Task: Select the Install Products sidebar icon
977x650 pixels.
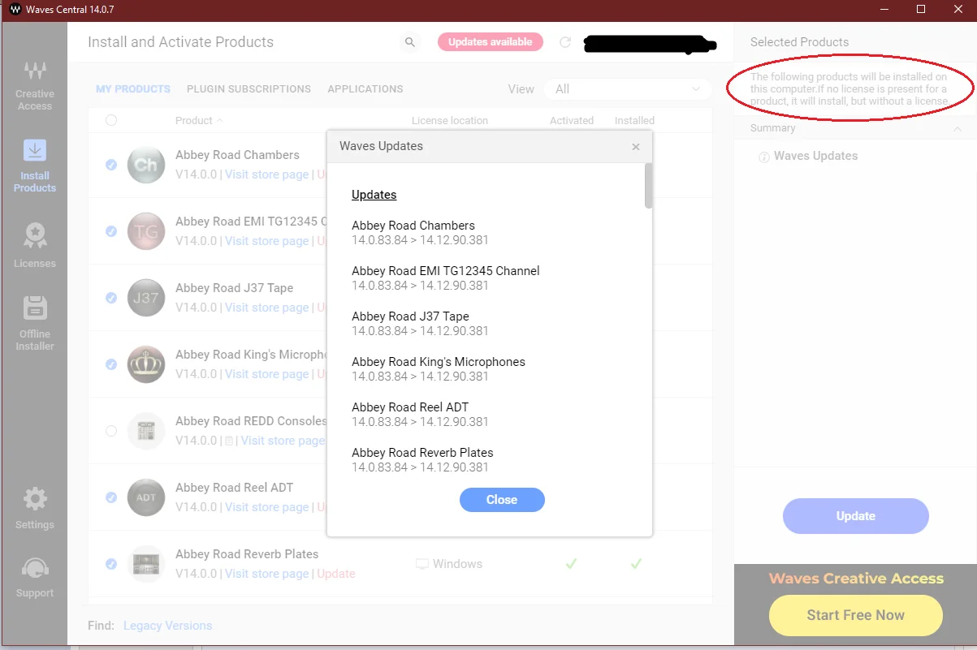Action: click(x=34, y=166)
